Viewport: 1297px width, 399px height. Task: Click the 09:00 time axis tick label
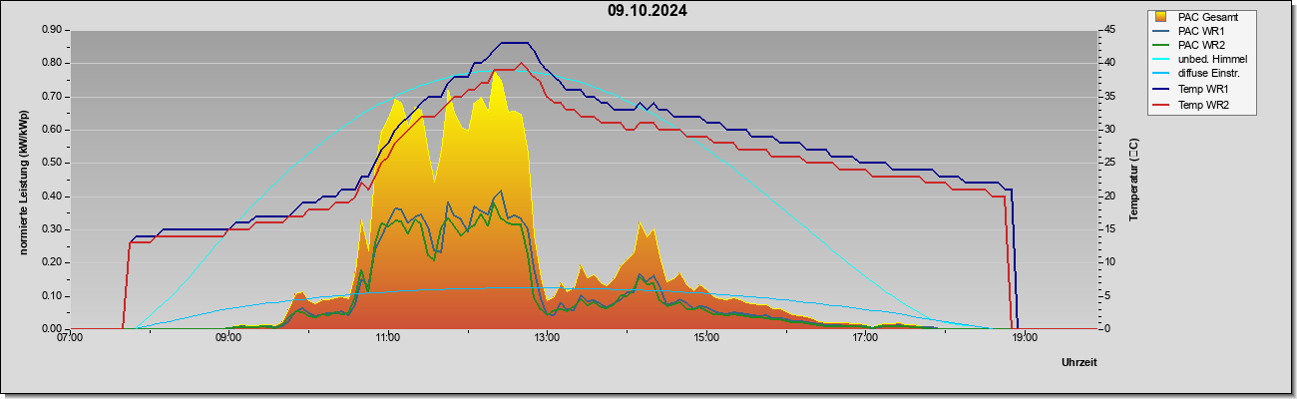click(x=228, y=338)
